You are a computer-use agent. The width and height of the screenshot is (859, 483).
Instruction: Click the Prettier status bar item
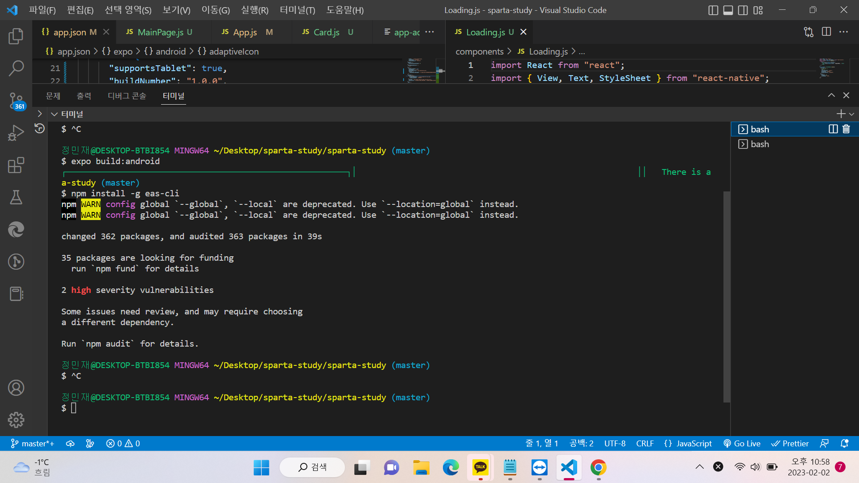(790, 444)
